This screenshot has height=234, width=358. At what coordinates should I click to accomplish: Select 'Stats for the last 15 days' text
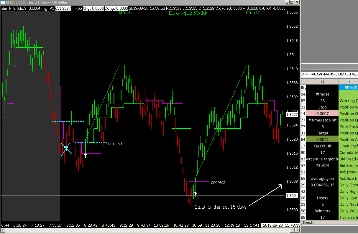click(220, 207)
